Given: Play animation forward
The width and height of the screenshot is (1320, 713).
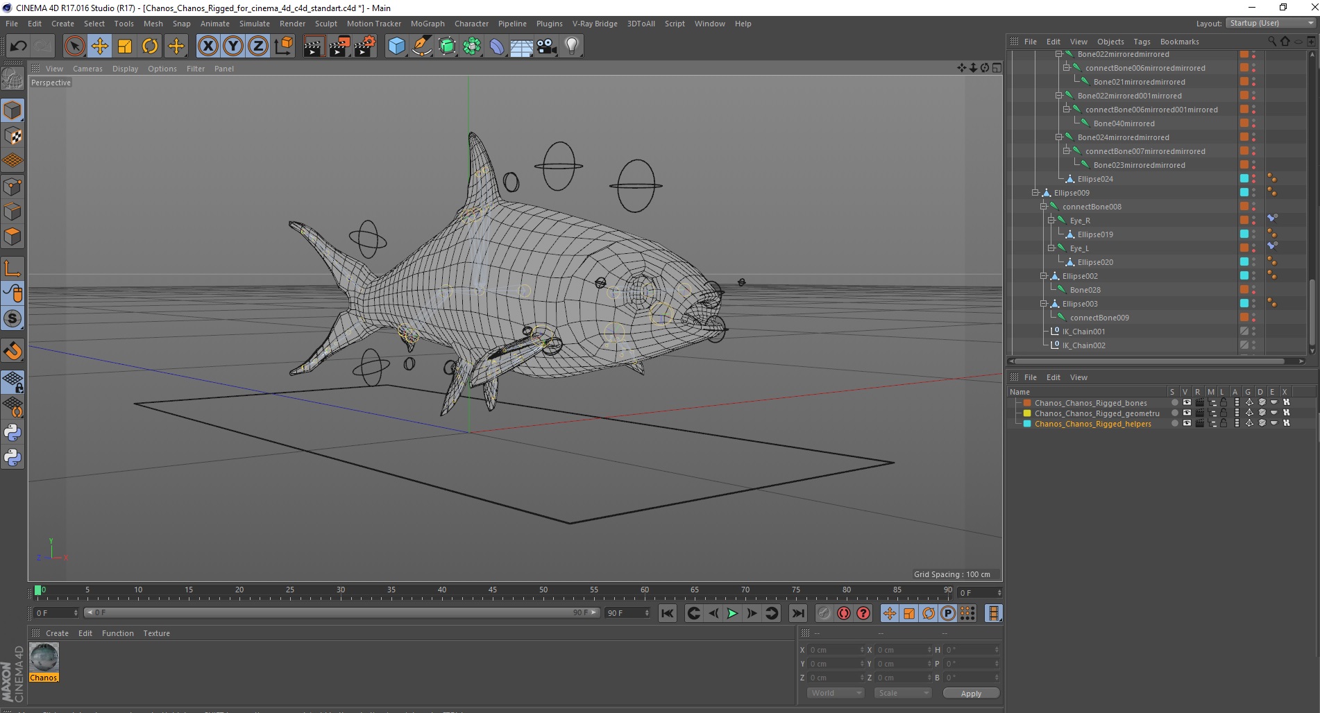Looking at the screenshot, I should 732,613.
